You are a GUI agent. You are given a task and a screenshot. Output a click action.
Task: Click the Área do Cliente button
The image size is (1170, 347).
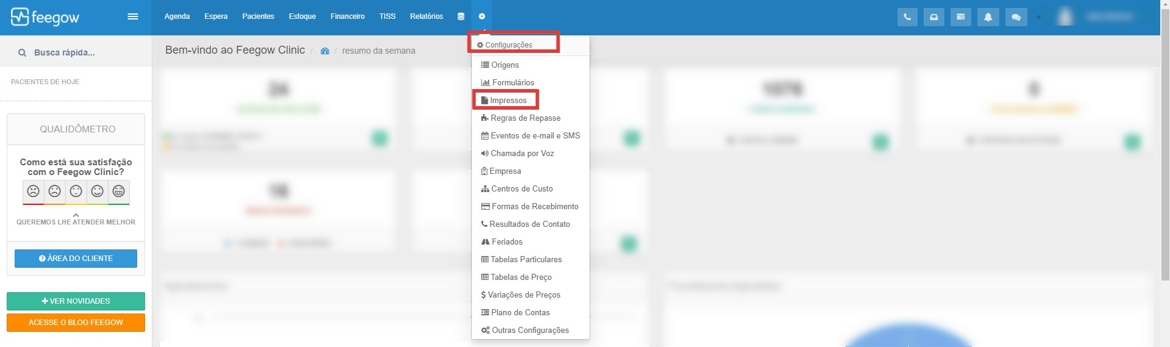click(x=76, y=259)
